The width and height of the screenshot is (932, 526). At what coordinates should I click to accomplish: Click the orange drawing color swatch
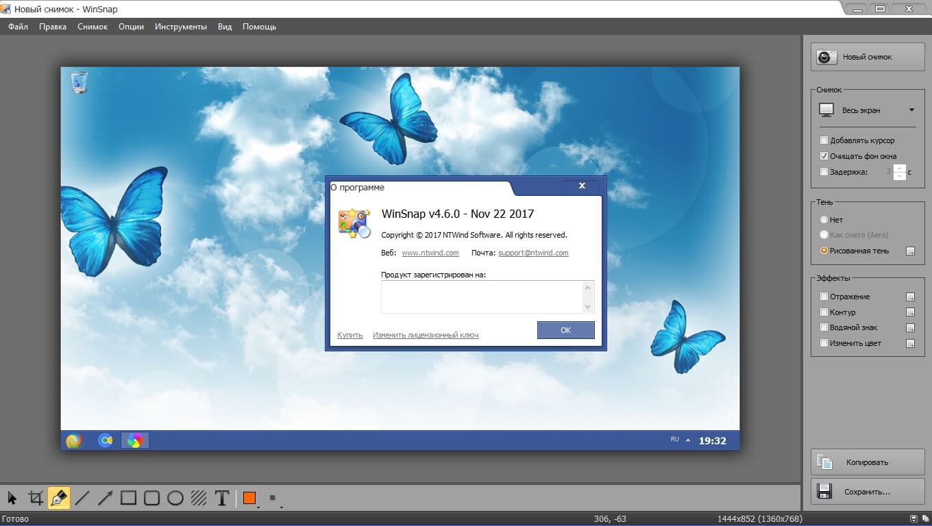coord(249,498)
